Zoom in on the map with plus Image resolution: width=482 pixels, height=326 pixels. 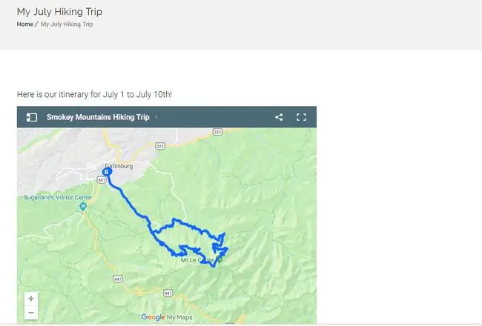pyautogui.click(x=31, y=299)
